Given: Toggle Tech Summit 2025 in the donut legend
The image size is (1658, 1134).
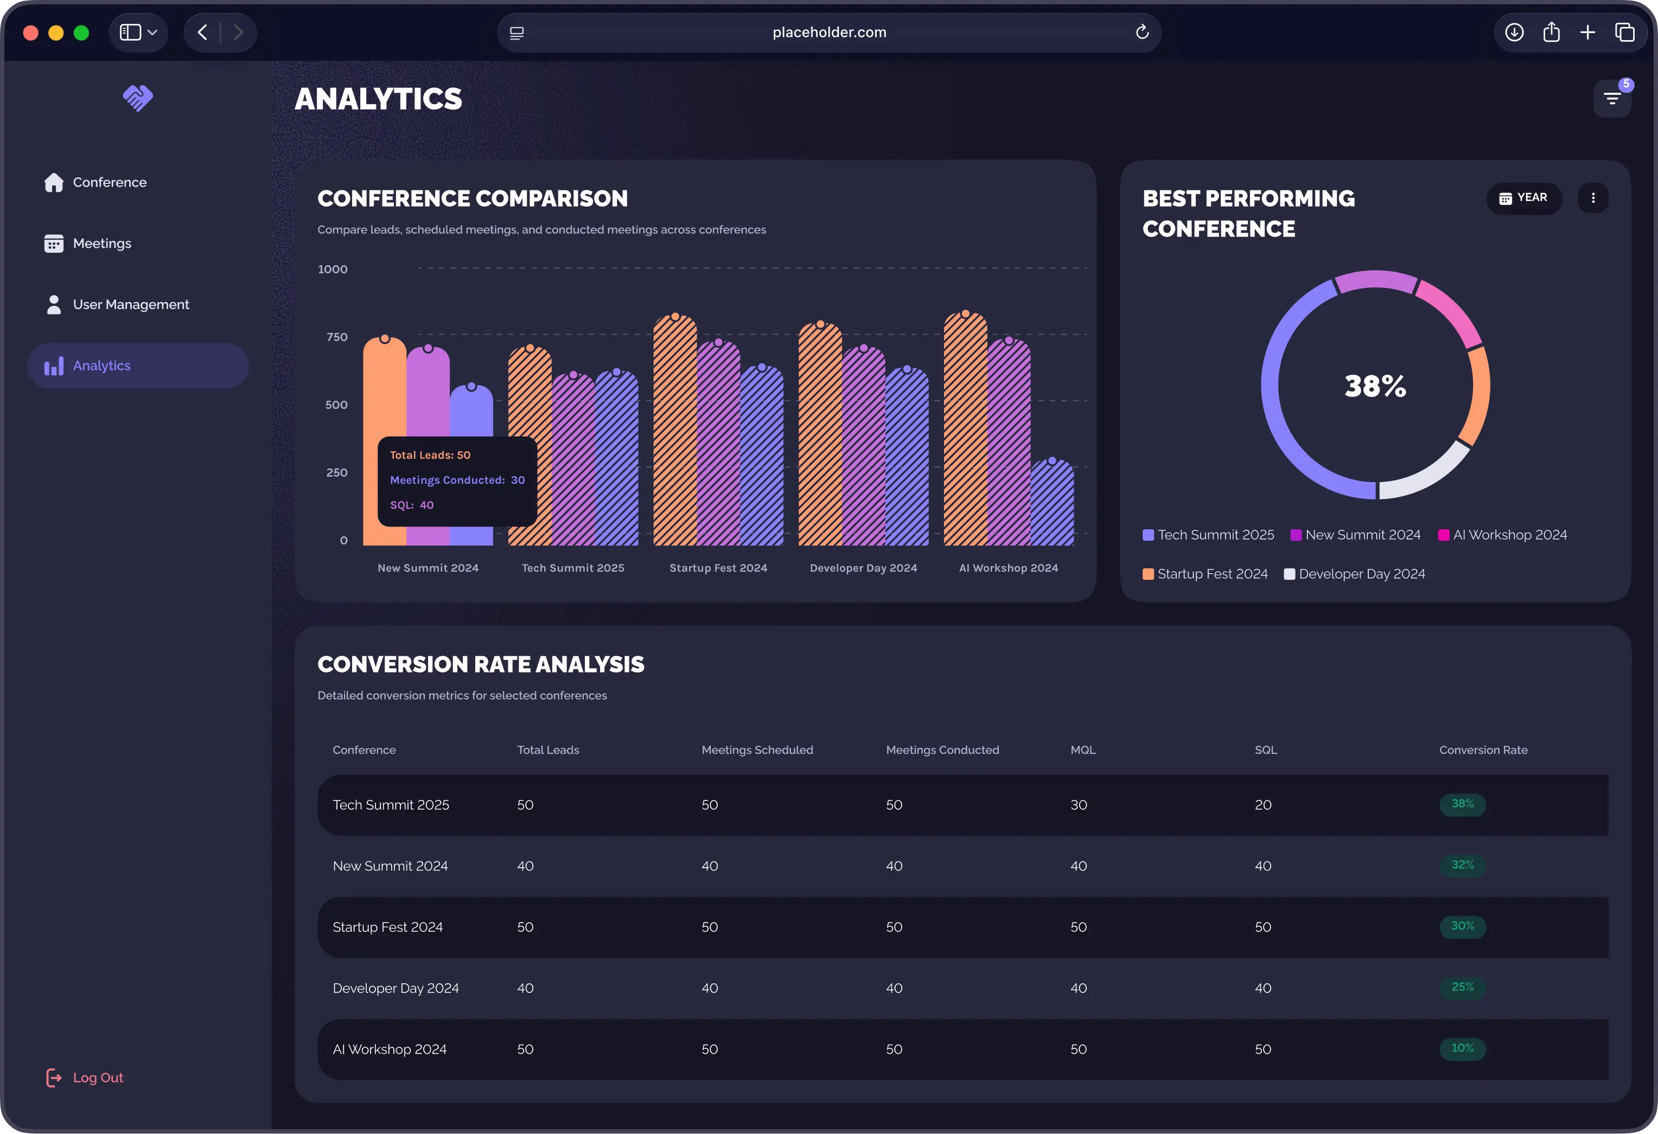Looking at the screenshot, I should (x=1208, y=534).
